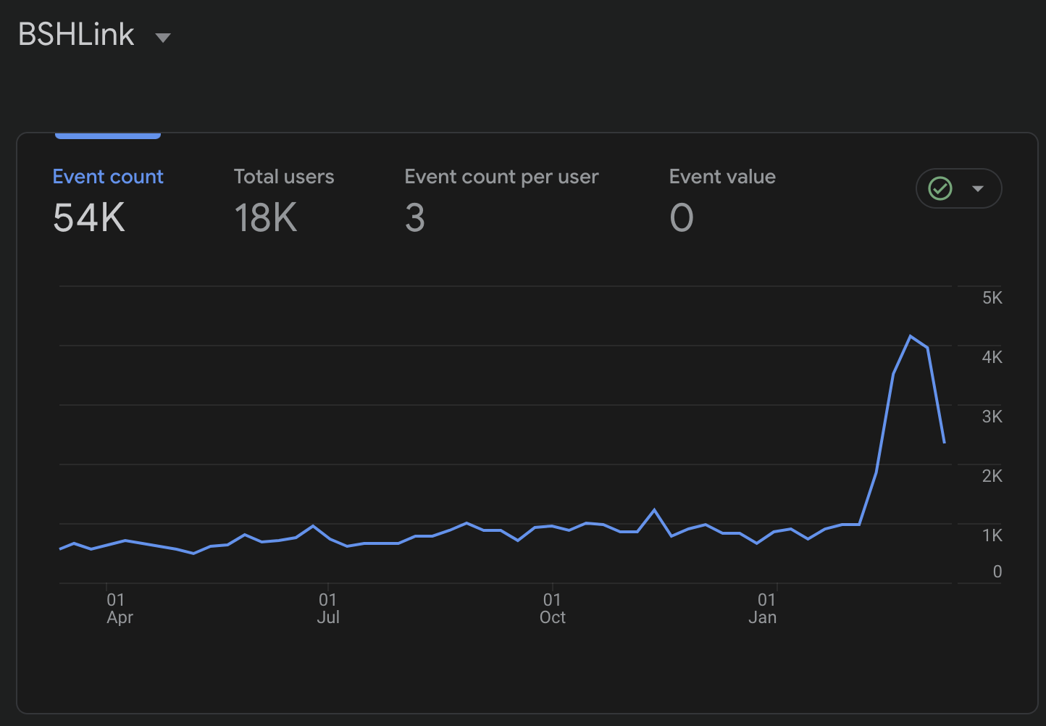
Task: Click the 4K y-axis label
Action: pyautogui.click(x=992, y=357)
